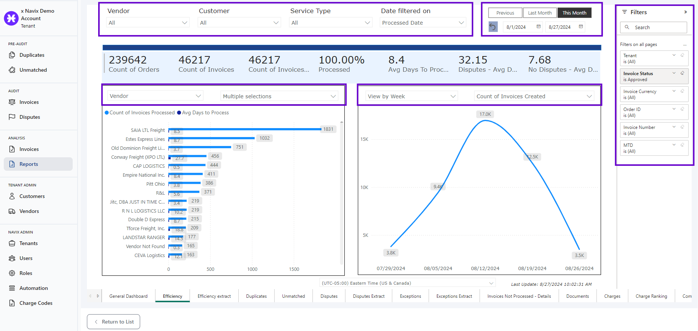Clear the Order ID filter with its eraser
Viewport: 698px width, 331px height.
tap(682, 109)
